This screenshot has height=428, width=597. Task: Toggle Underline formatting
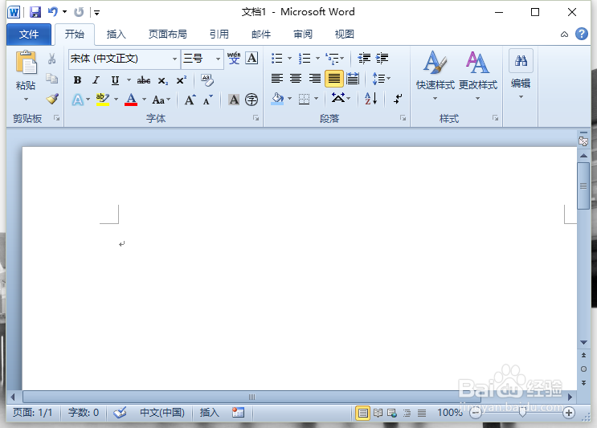(115, 79)
